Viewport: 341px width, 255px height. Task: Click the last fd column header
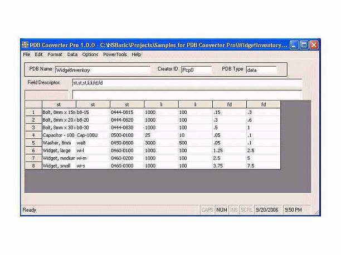click(264, 104)
